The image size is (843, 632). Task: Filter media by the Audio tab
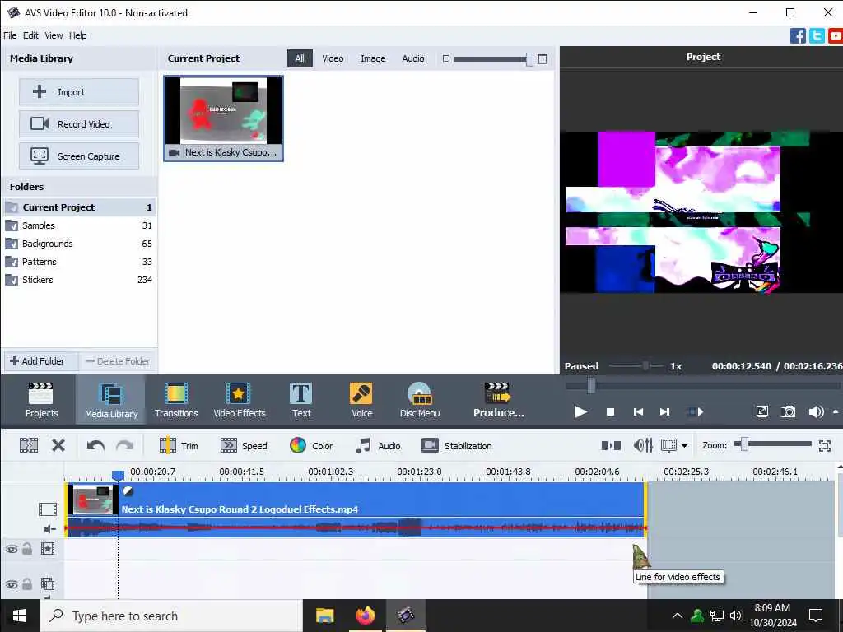point(413,58)
